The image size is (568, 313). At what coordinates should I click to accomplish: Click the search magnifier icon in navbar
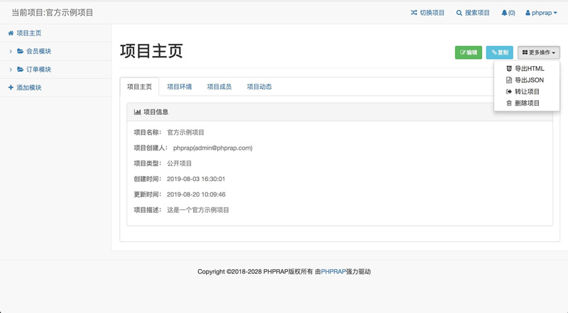click(x=459, y=13)
